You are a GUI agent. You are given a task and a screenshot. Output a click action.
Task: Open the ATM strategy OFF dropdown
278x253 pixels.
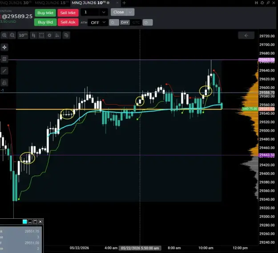tap(98, 23)
